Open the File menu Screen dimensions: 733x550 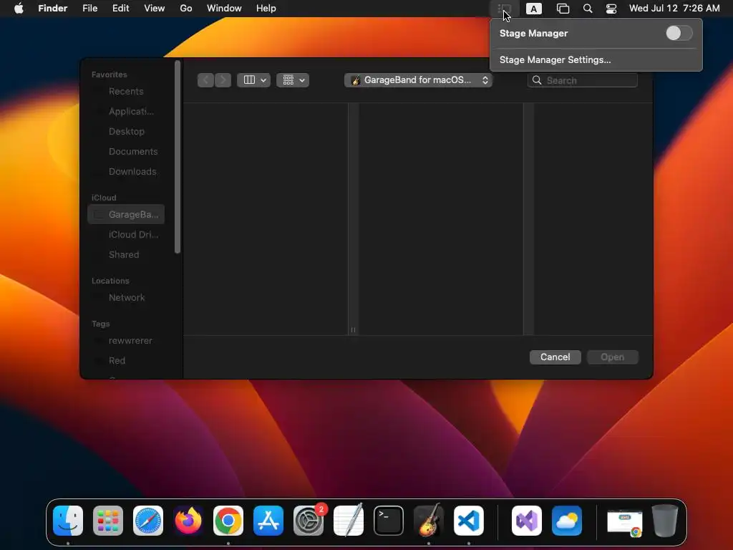[89, 9]
